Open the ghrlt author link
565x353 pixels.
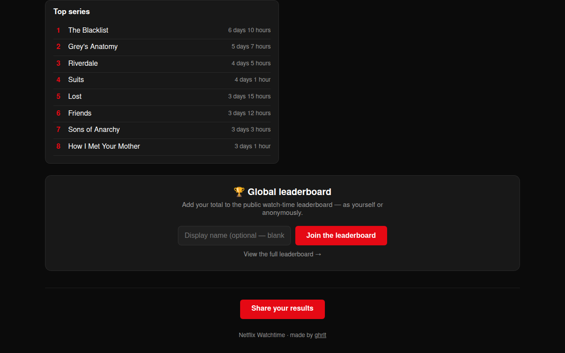pyautogui.click(x=320, y=335)
